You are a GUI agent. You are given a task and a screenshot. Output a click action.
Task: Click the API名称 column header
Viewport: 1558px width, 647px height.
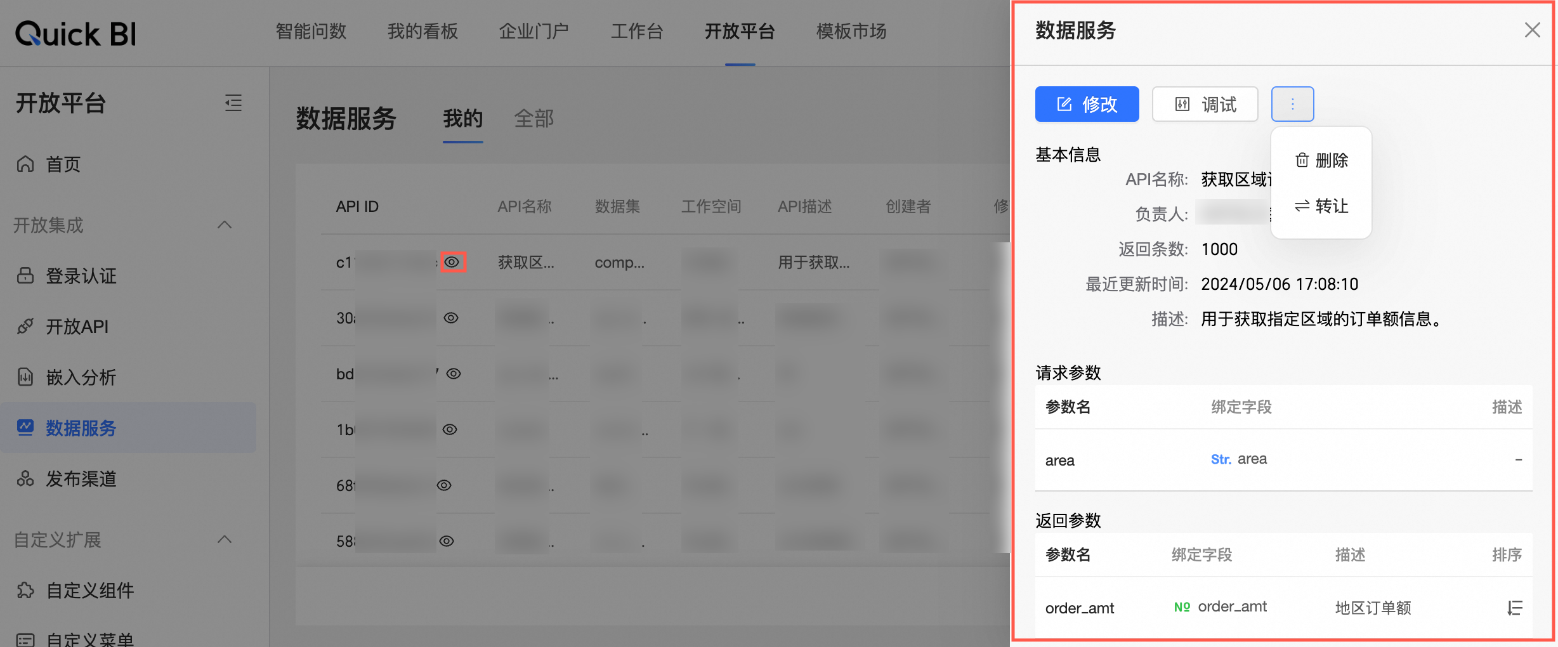pyautogui.click(x=524, y=206)
